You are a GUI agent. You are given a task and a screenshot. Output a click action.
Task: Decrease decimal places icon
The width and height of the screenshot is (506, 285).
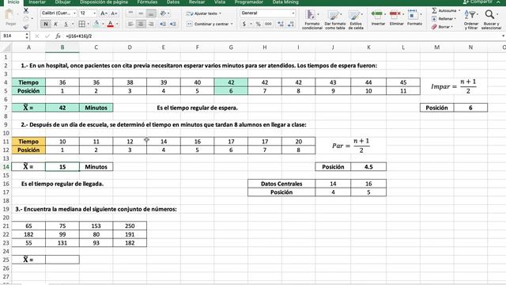click(x=291, y=24)
